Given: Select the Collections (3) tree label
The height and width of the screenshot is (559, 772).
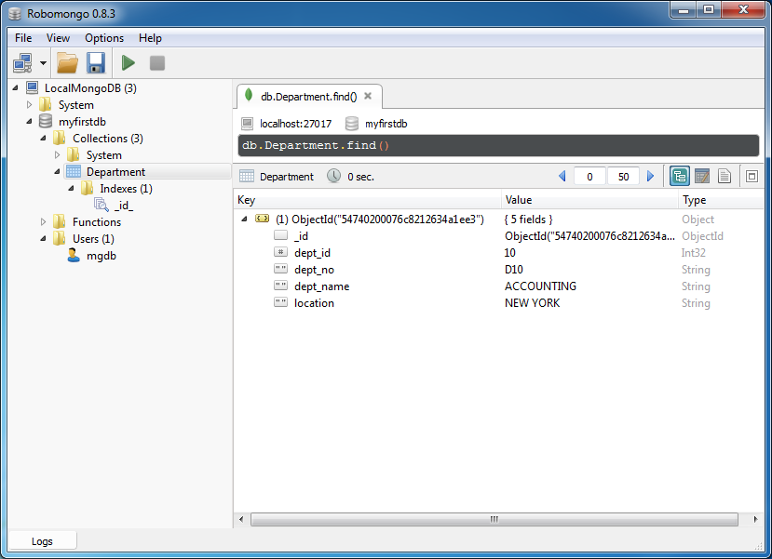Looking at the screenshot, I should 108,139.
